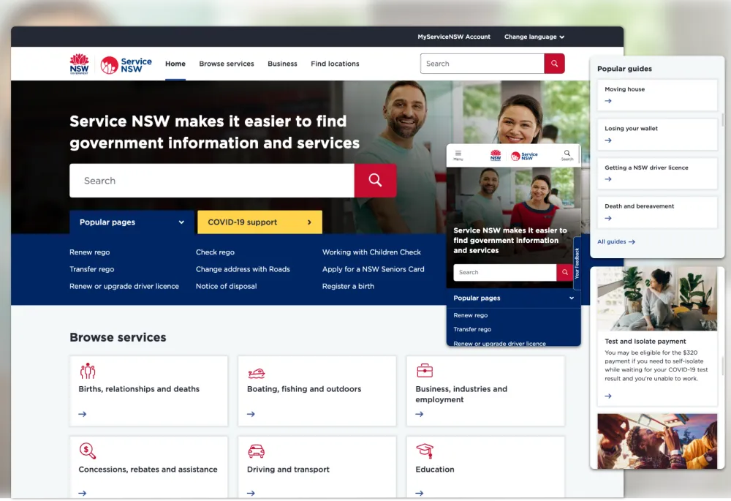Open the Your Feedback side tab

coord(577,263)
